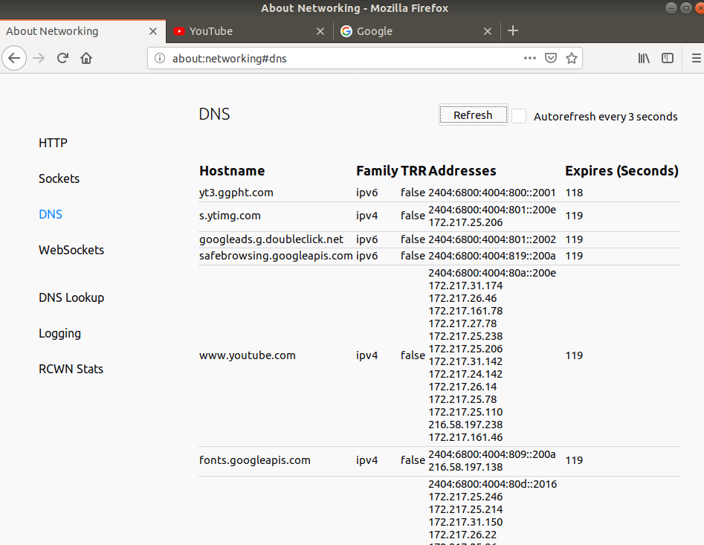Open page actions three-dot menu

point(530,58)
